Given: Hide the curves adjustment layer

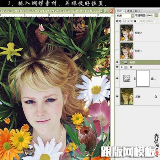Looking at the screenshot, I should coord(117,78).
